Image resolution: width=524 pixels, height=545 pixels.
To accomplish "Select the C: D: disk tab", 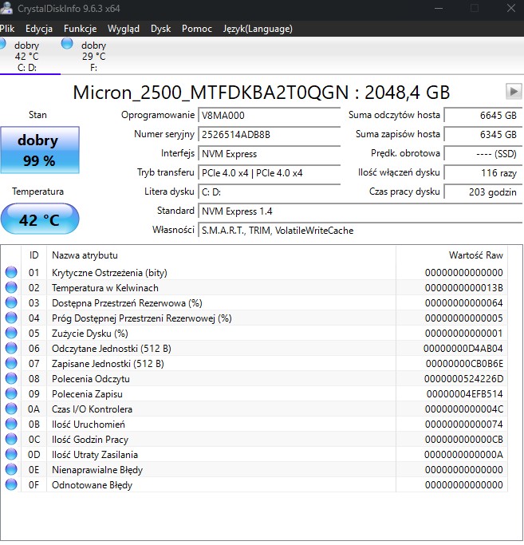I will (x=28, y=57).
